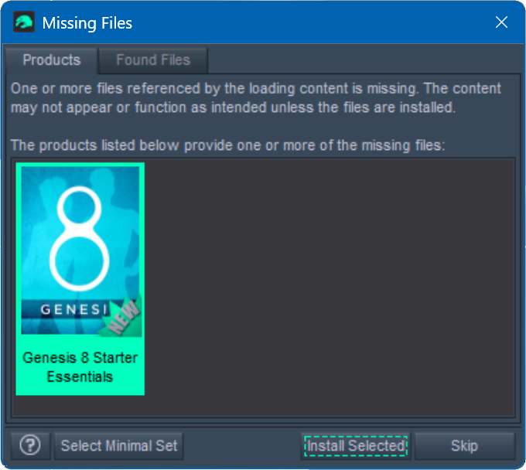This screenshot has height=470, width=526.
Task: Click the help question mark icon
Action: (x=30, y=445)
